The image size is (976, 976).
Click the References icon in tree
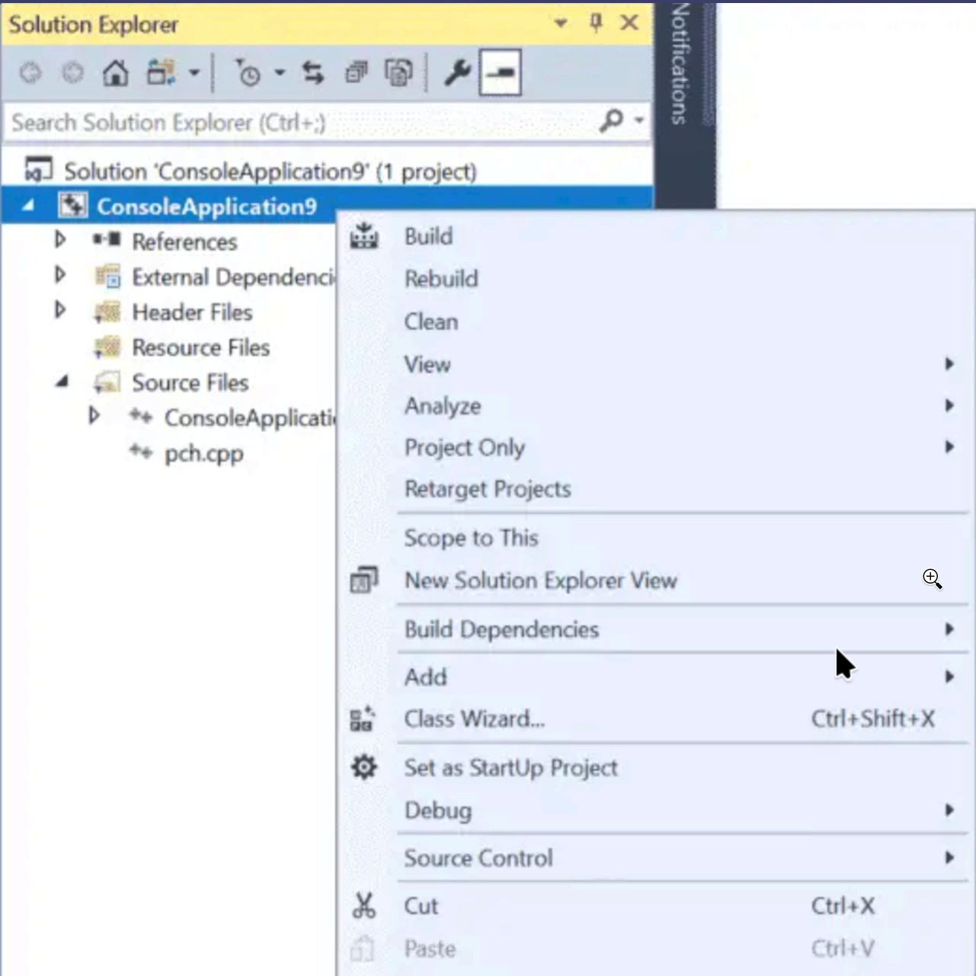[x=107, y=240]
